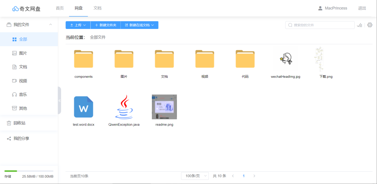
Task: Select the QiwenException.java Java icon
Action: (x=124, y=107)
